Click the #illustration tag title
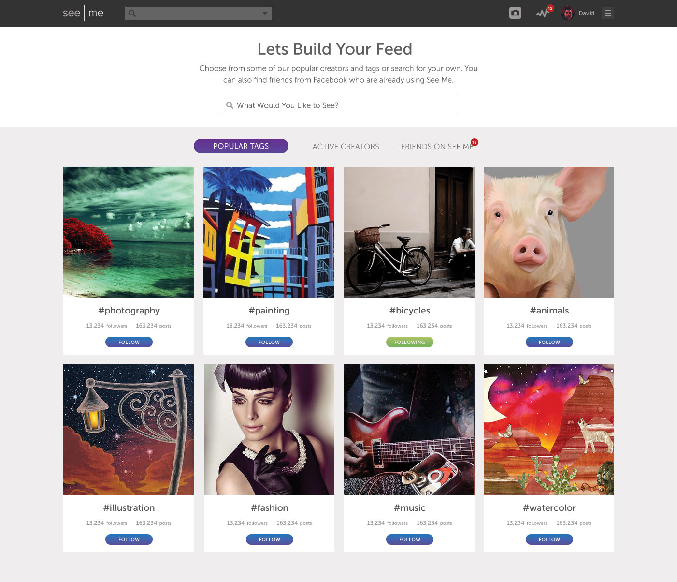The image size is (677, 582). [x=129, y=508]
